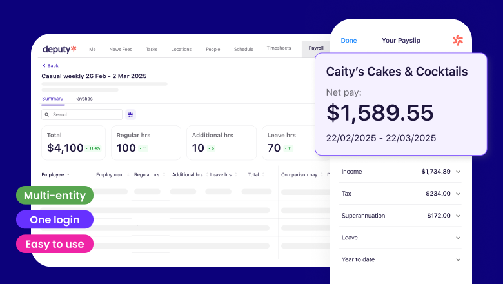The height and width of the screenshot is (284, 503).
Task: Click the payslip date range 22/02/2025 - 22/03/2025
Action: pyautogui.click(x=381, y=138)
